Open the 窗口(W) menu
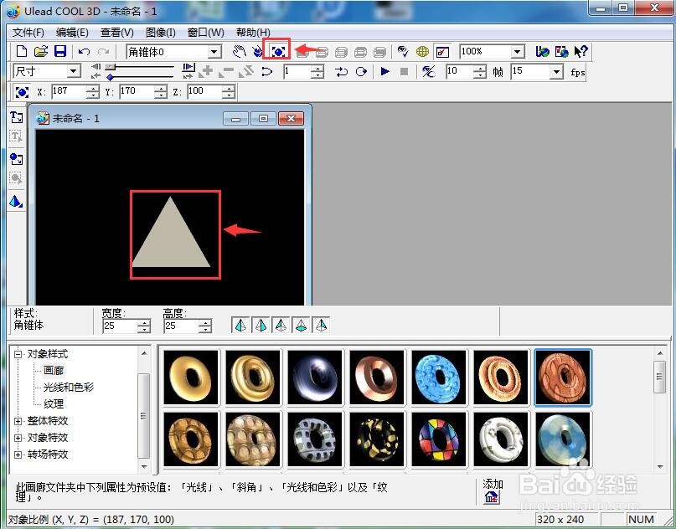This screenshot has height=529, width=676. tap(205, 33)
